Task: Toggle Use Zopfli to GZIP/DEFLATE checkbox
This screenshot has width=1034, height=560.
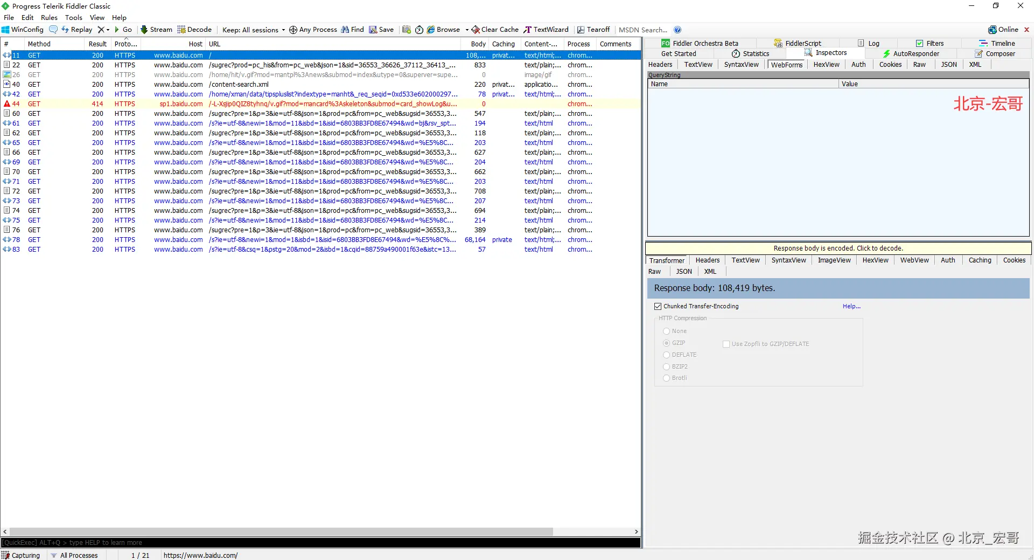Action: coord(726,344)
